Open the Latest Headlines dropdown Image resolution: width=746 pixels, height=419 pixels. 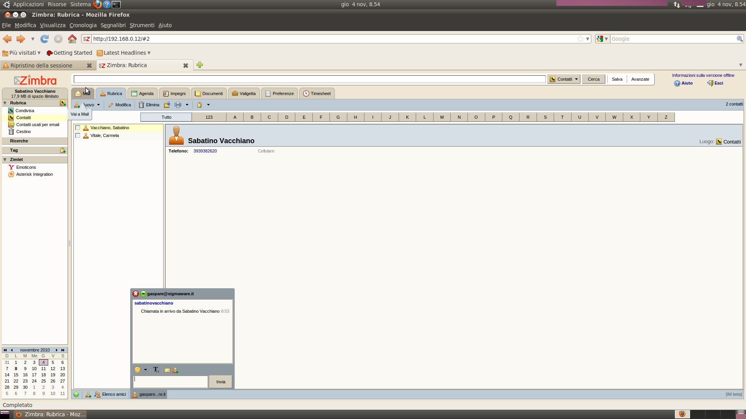(124, 53)
